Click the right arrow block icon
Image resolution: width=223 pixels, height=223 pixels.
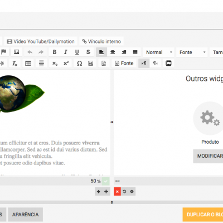[x=98, y=192]
